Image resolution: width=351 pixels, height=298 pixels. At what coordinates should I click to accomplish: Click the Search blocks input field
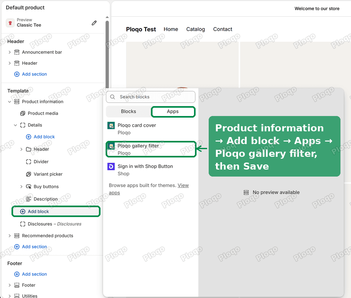[x=150, y=97]
